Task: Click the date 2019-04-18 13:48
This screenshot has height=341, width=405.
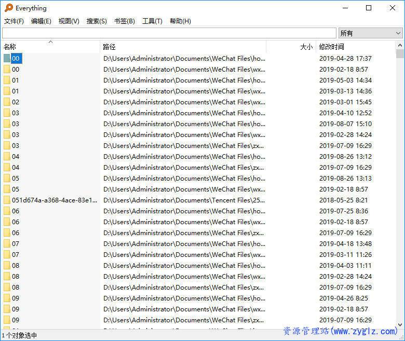Action: pyautogui.click(x=345, y=243)
